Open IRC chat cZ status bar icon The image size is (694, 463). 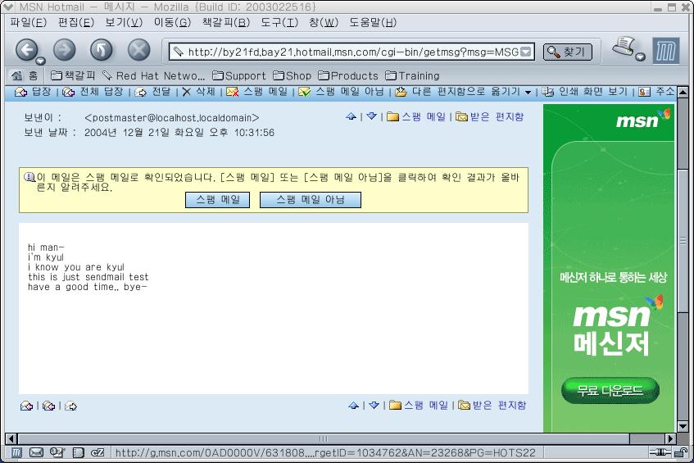pyautogui.click(x=98, y=452)
